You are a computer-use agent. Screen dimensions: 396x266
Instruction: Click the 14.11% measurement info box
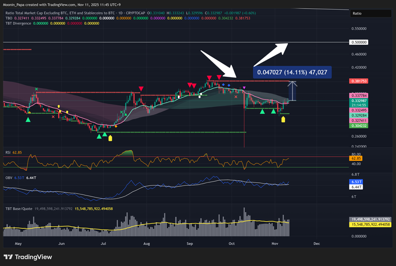[x=292, y=73]
